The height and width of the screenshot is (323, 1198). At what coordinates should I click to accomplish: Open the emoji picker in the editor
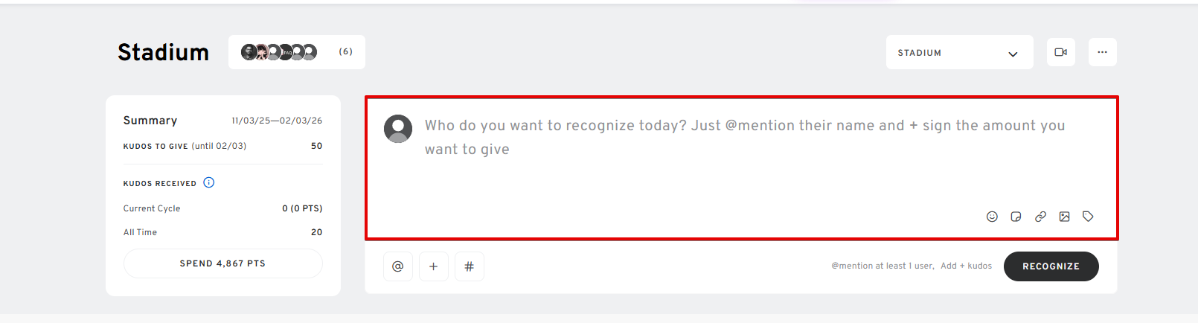(x=992, y=217)
